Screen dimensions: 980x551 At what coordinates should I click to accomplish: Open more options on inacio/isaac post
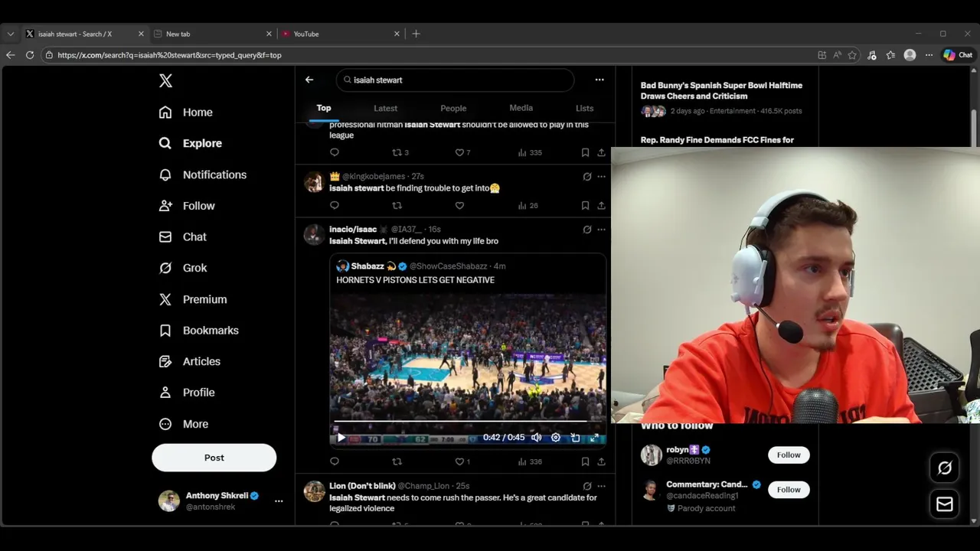coord(602,229)
